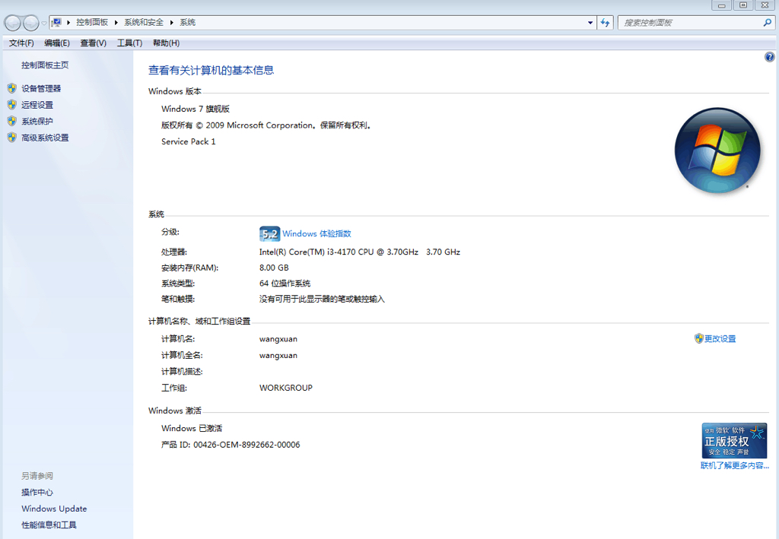This screenshot has width=779, height=539.
Task: Click the shield icon beside 更改设置
Action: tap(699, 338)
